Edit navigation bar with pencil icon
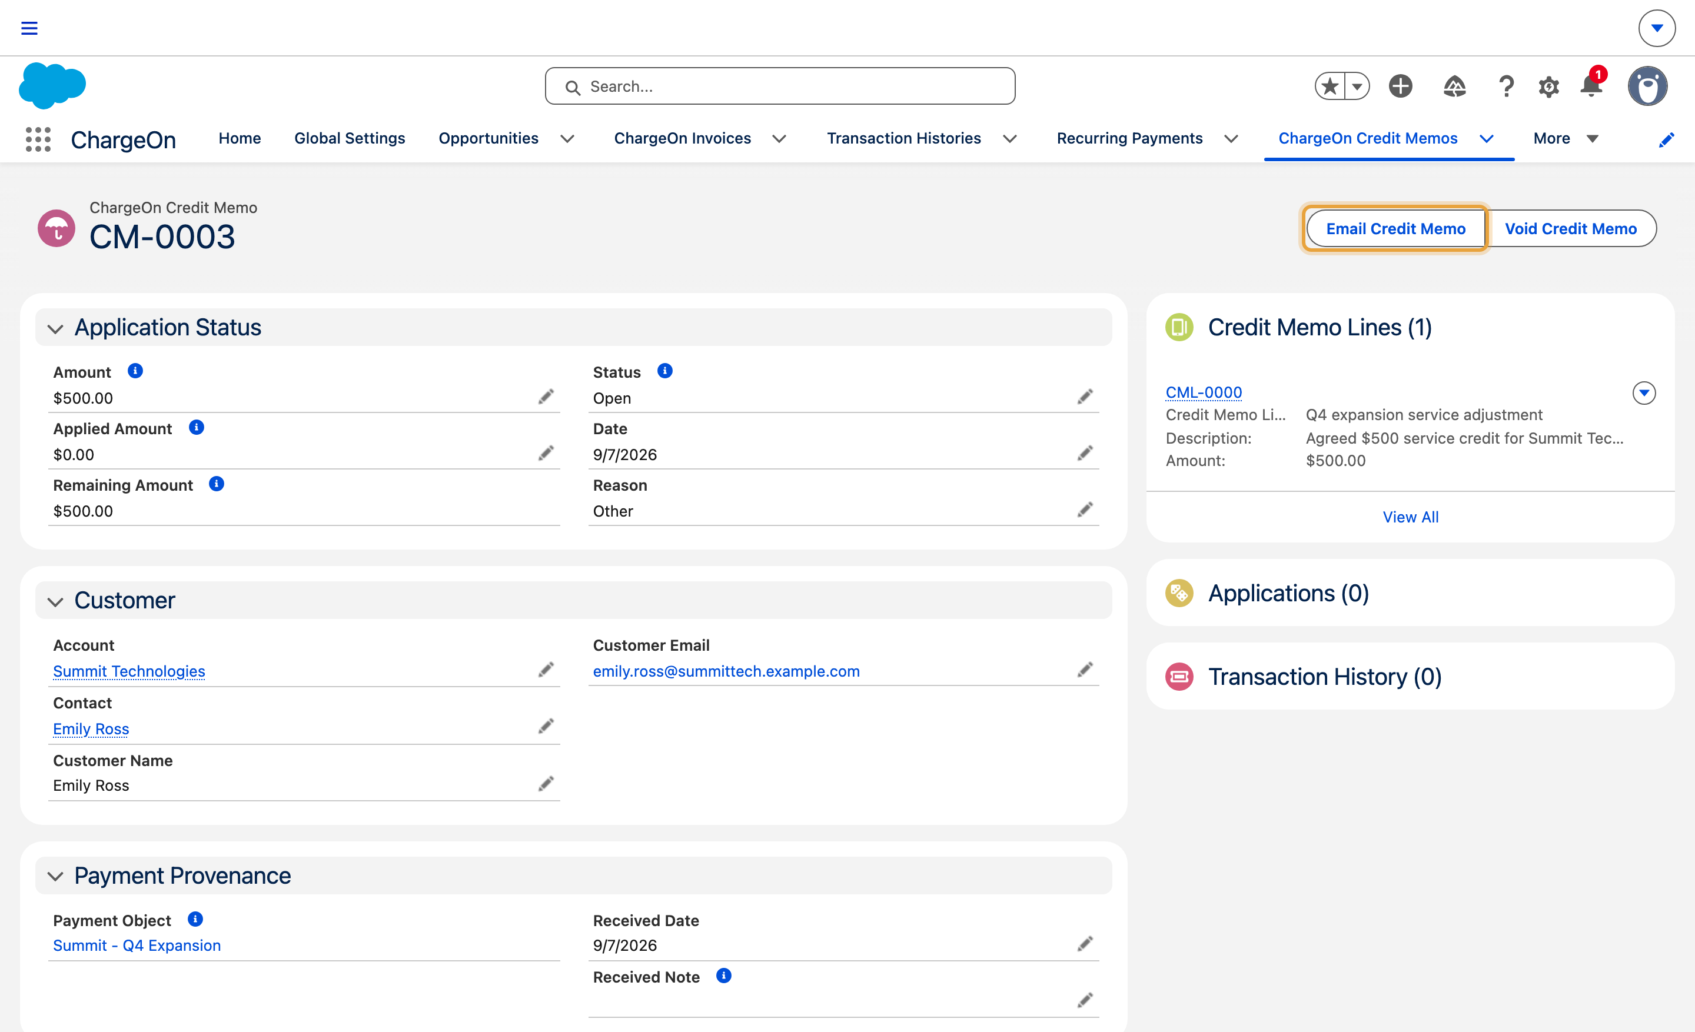The image size is (1695, 1032). click(x=1666, y=139)
